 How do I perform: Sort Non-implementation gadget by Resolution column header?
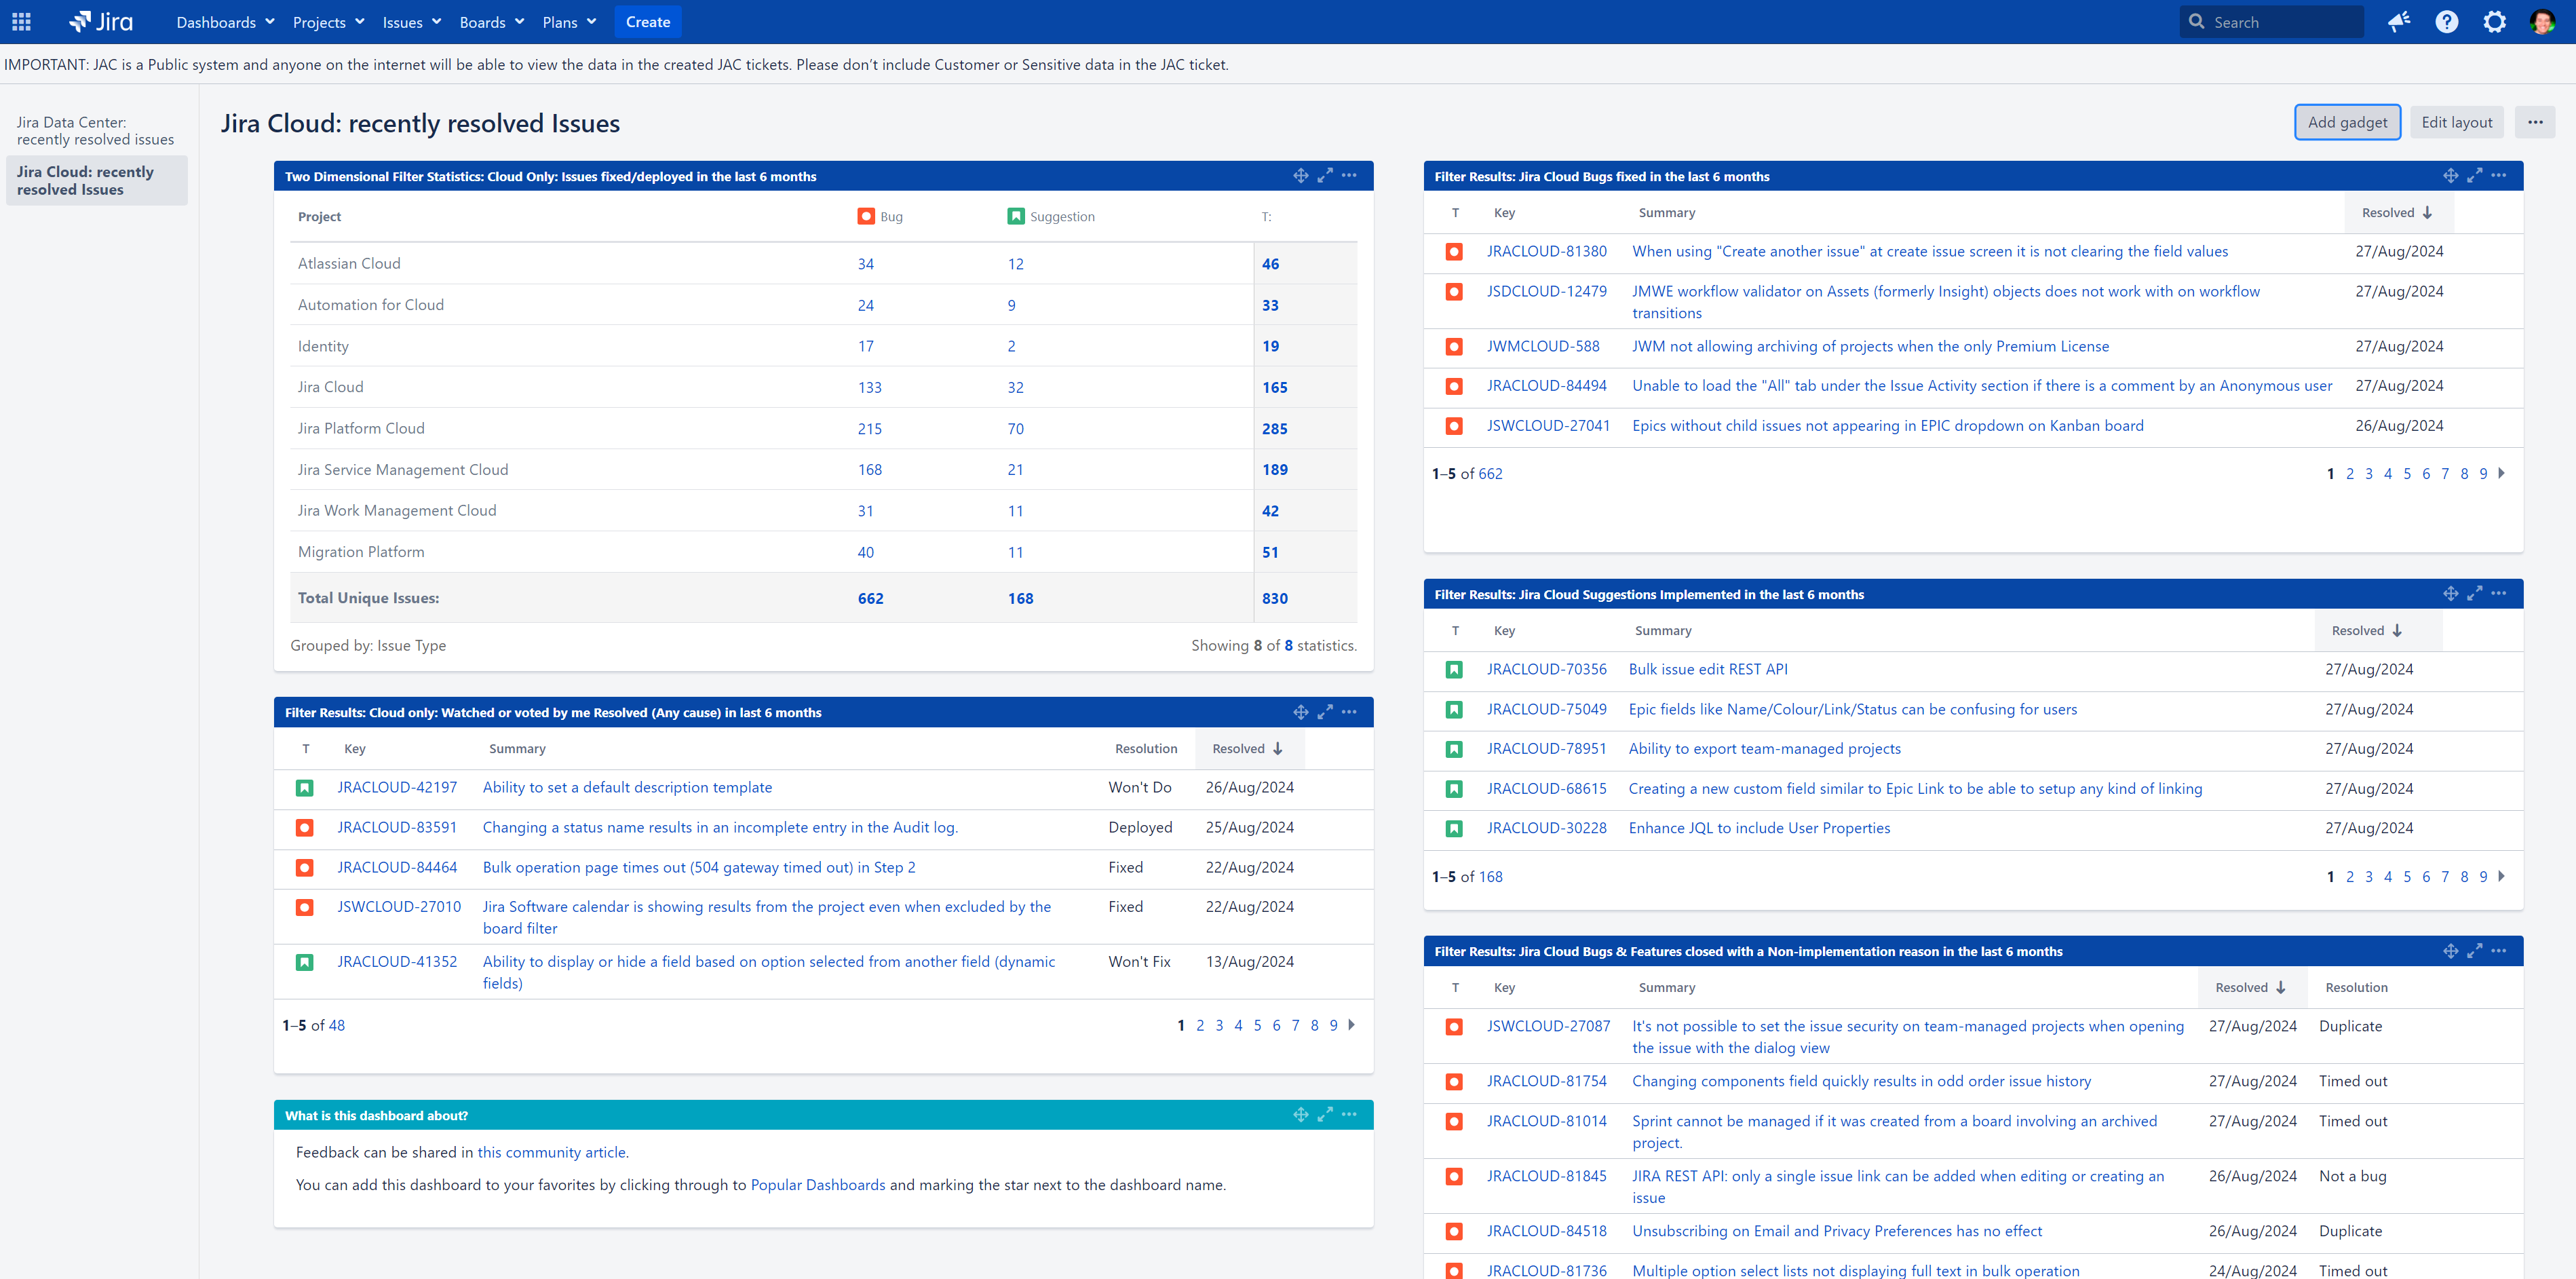(2356, 988)
